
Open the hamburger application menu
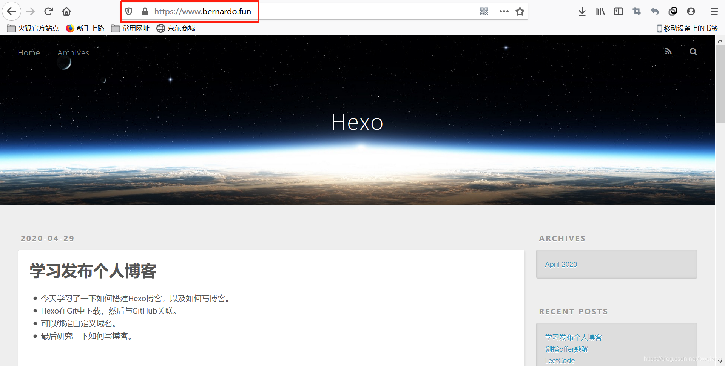click(714, 11)
